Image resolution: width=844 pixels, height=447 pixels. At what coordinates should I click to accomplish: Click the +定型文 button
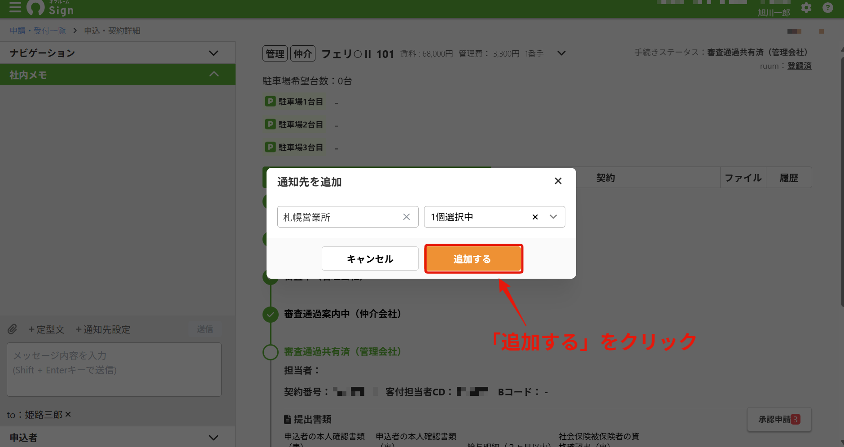(x=46, y=329)
